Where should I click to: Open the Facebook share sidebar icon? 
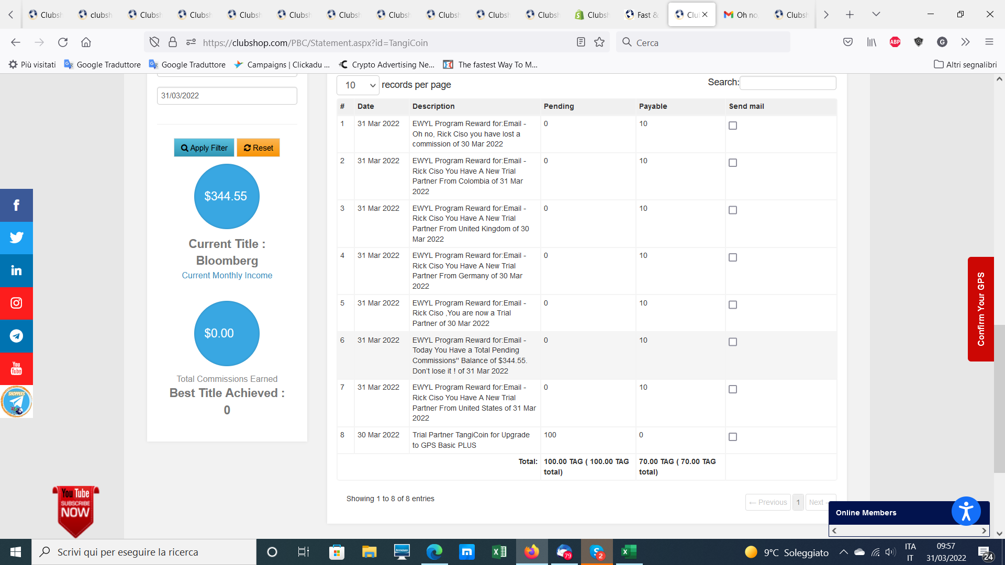coord(16,205)
